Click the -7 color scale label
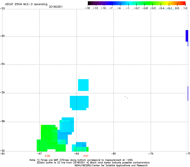This screenshot has width=190, height=167. [x=111, y=8]
